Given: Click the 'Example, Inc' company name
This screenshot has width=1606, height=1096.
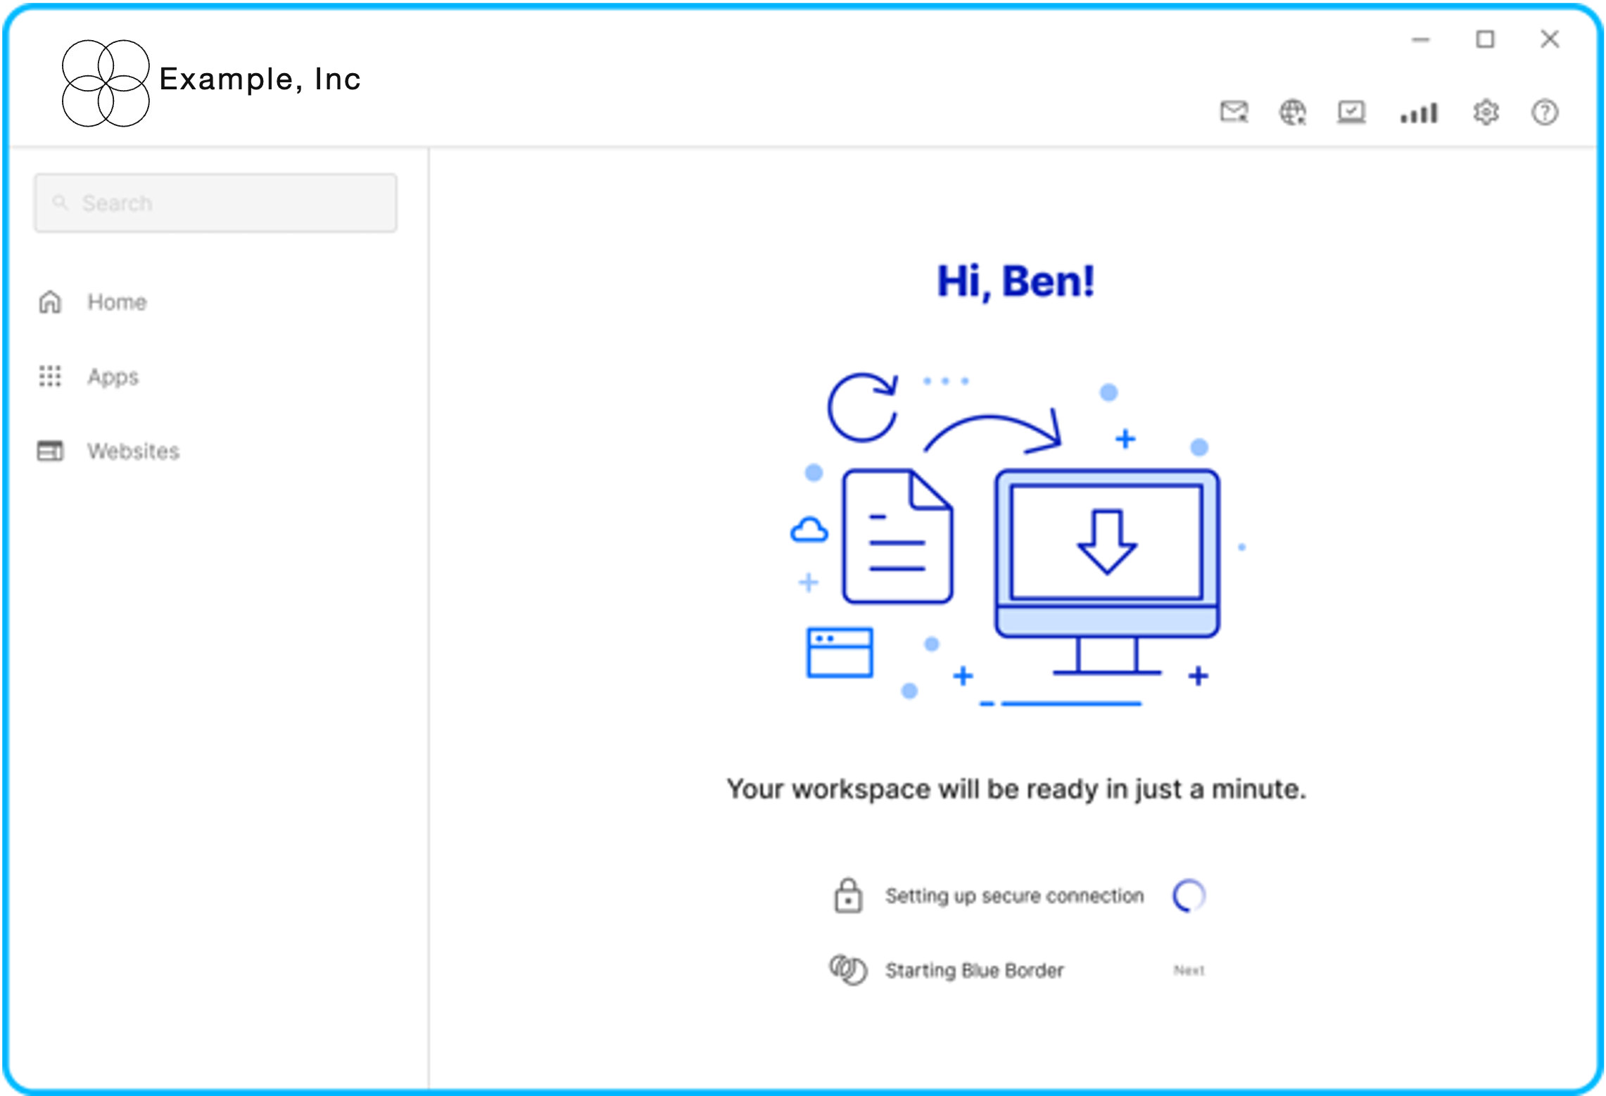Looking at the screenshot, I should [260, 79].
